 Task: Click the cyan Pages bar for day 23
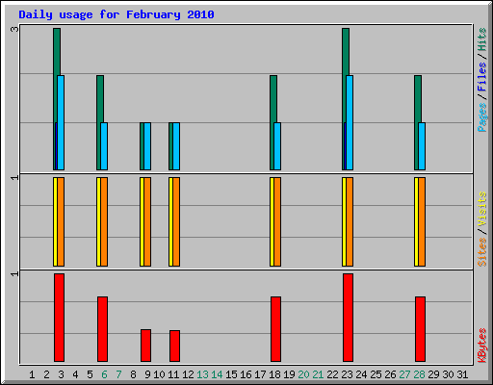coord(350,122)
